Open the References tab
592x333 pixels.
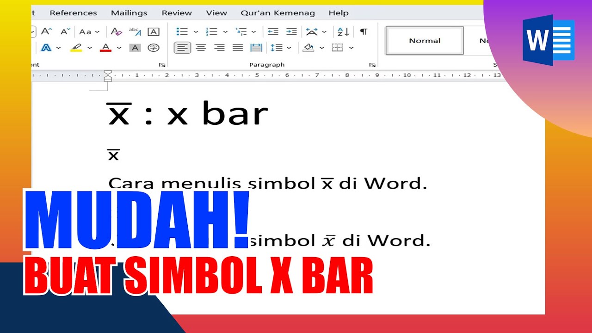(x=73, y=13)
